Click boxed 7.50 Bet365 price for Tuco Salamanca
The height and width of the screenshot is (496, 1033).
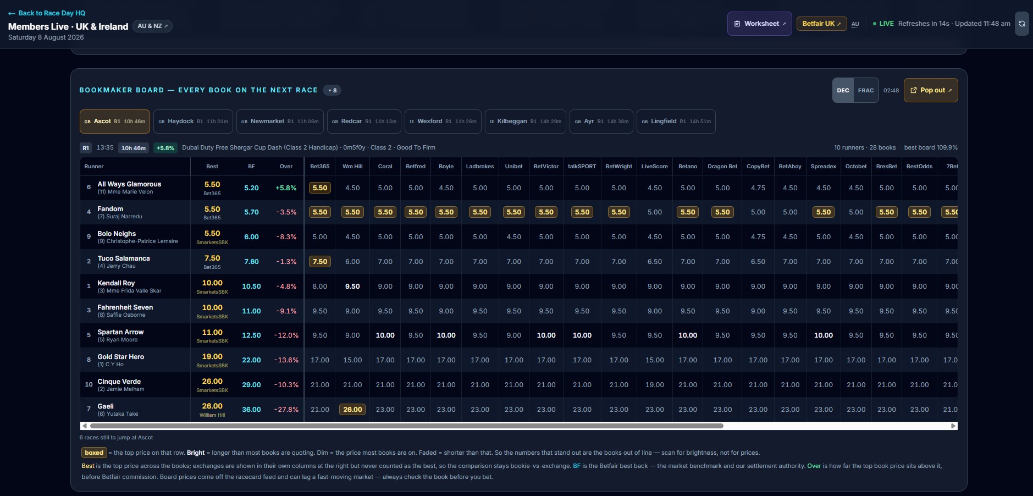pyautogui.click(x=320, y=262)
